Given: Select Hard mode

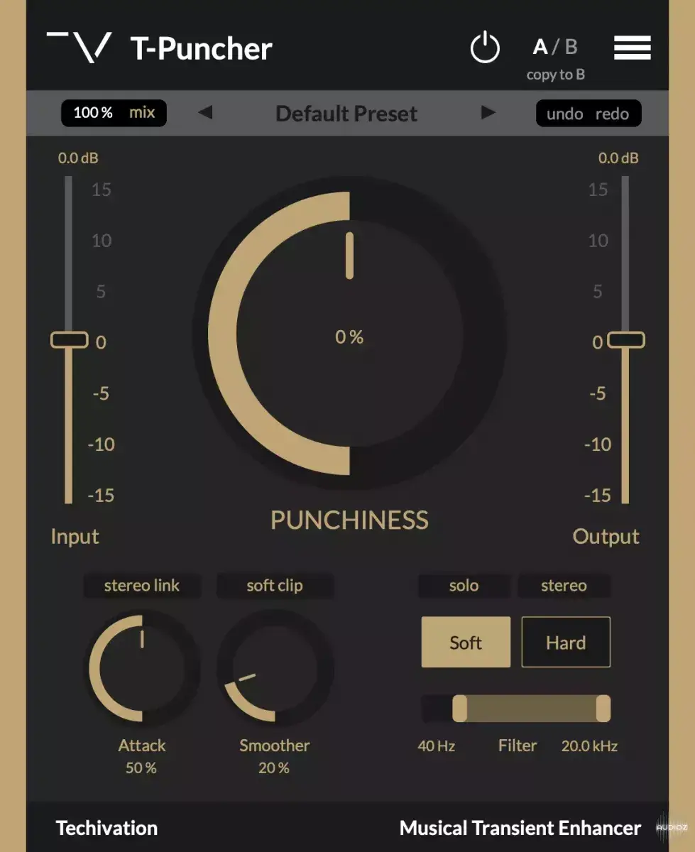Looking at the screenshot, I should (566, 642).
